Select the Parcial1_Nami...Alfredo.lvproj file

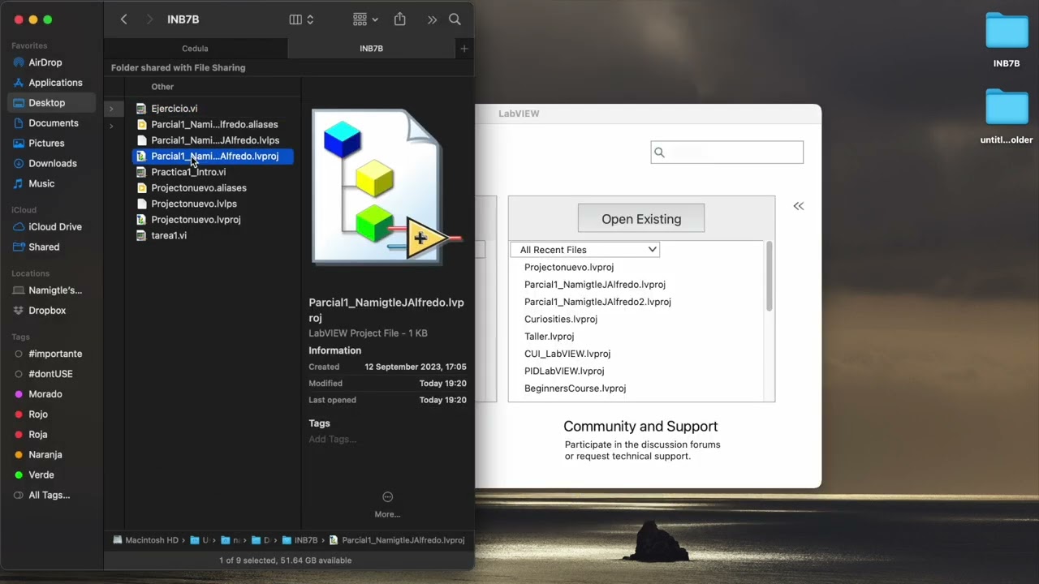(214, 157)
